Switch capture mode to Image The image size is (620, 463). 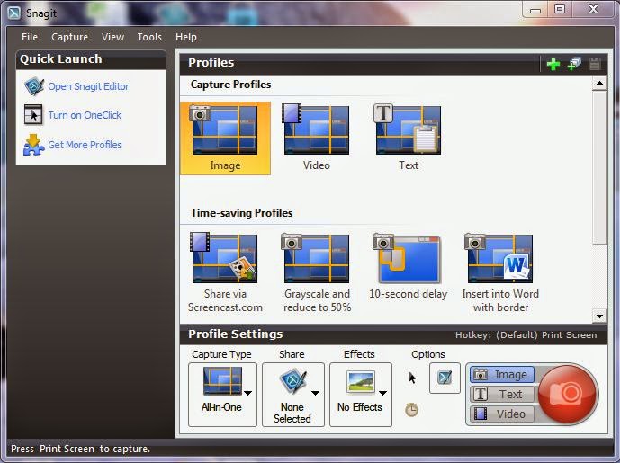pos(501,375)
